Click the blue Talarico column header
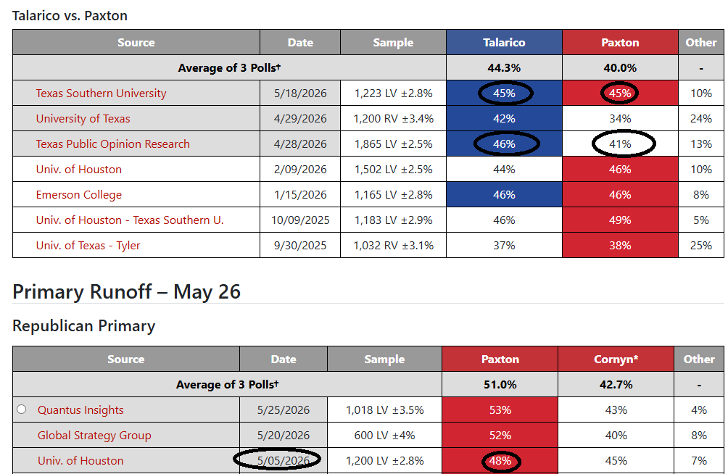 (x=504, y=42)
